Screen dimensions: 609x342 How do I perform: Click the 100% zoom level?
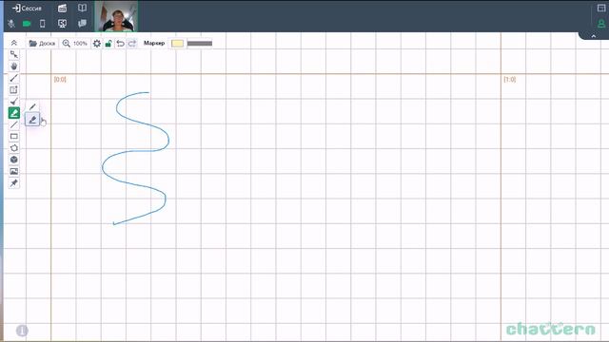(80, 44)
